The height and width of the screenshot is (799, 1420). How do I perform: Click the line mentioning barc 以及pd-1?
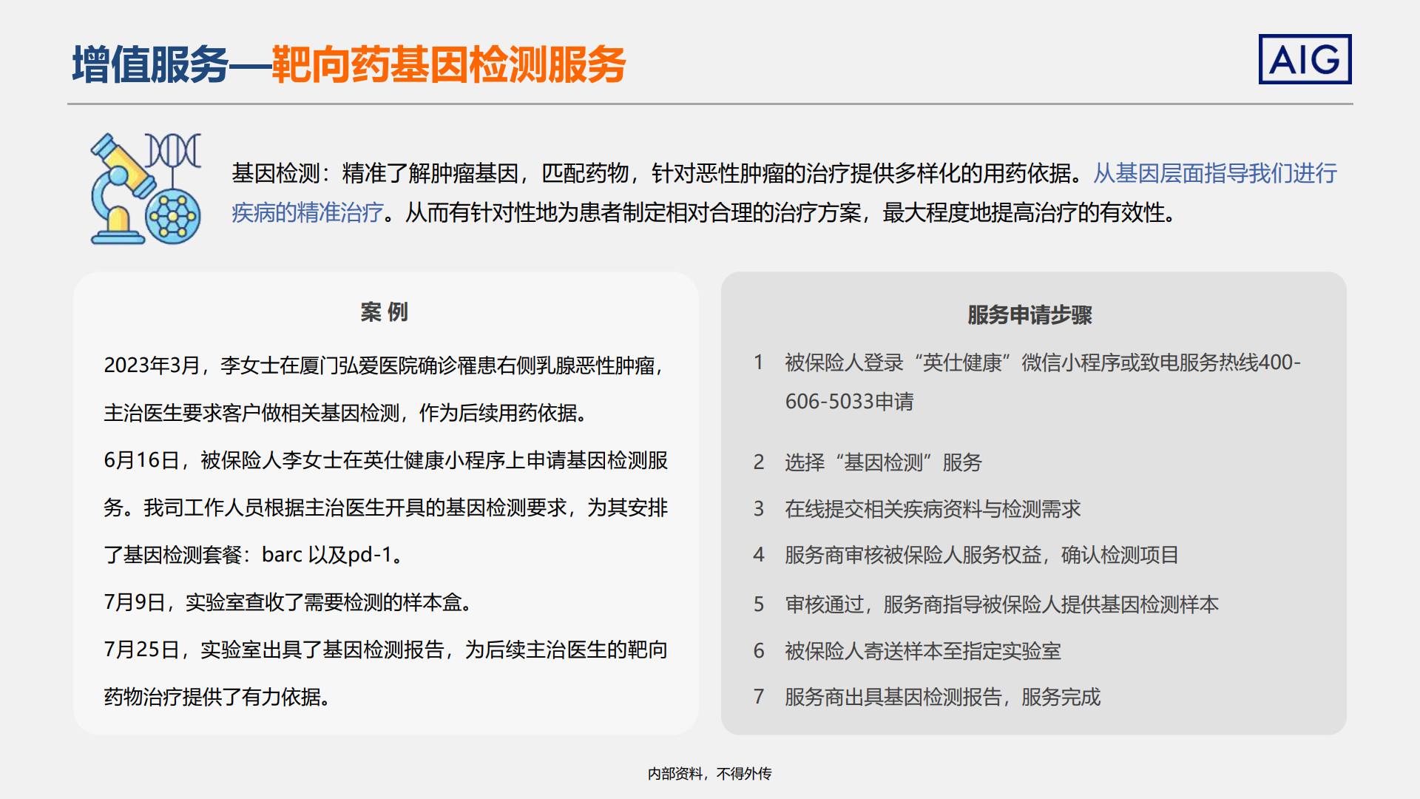(x=255, y=555)
